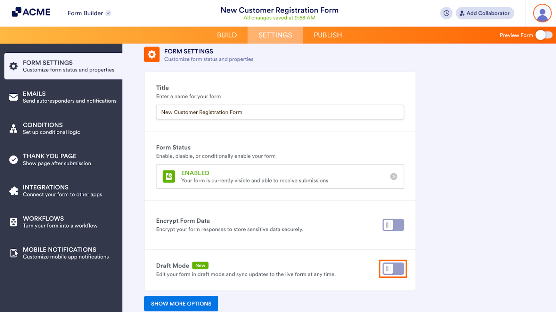Screen dimensions: 556x312
Task: Click the Emails envelope icon
Action: 13,97
